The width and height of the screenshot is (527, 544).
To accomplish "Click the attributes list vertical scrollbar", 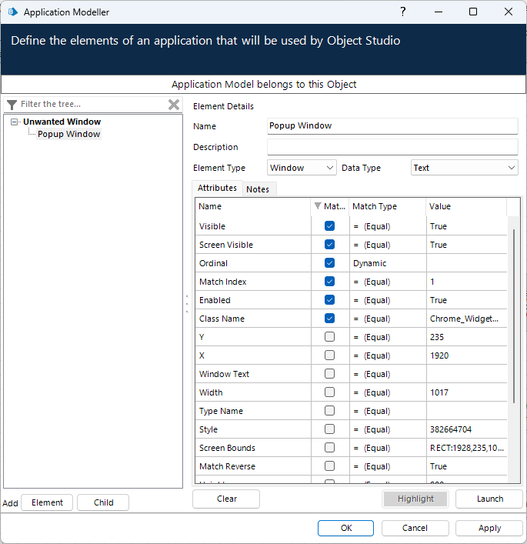I will 513,315.
